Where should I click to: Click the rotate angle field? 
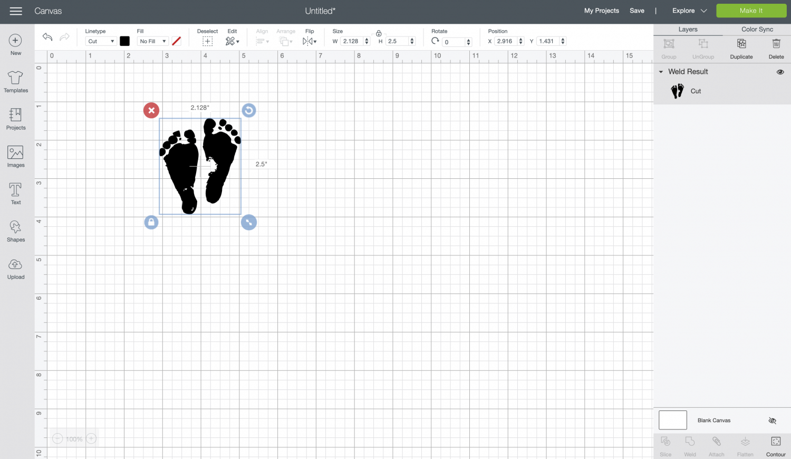(x=454, y=42)
